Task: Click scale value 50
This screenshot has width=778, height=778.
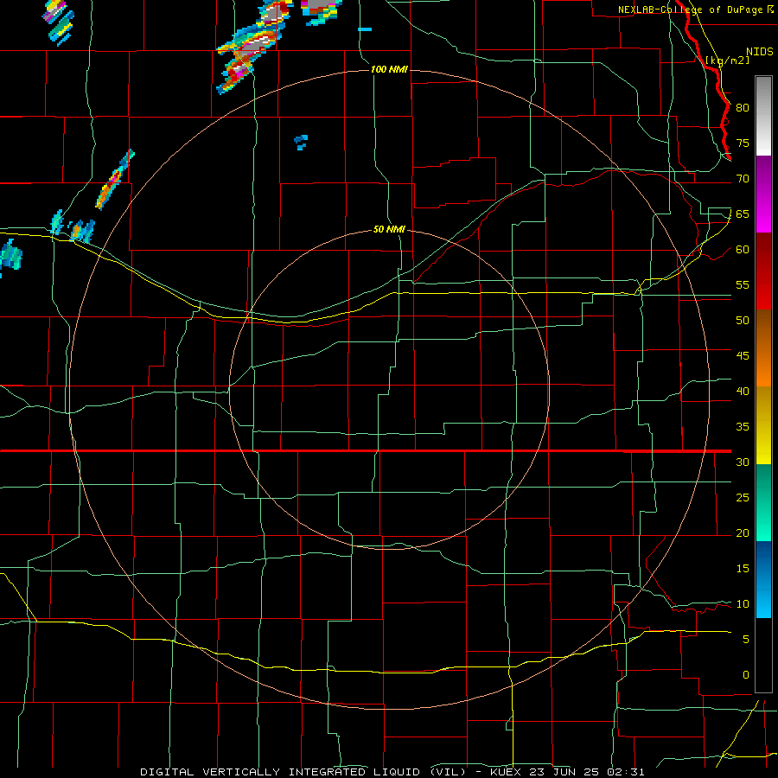Action: (x=743, y=320)
